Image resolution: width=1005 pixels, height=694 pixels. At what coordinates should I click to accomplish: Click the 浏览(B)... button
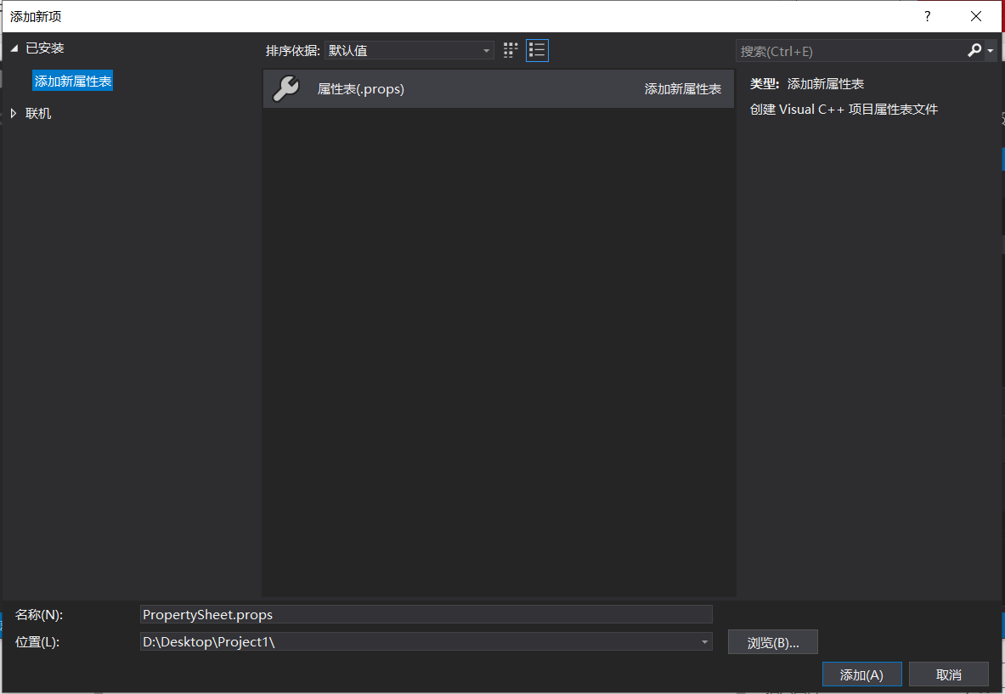(x=773, y=642)
